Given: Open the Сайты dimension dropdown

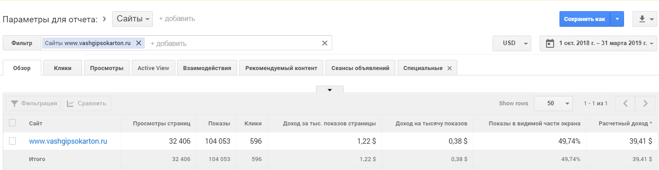Looking at the screenshot, I should click(132, 19).
